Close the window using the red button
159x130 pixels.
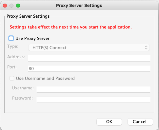(x=5, y=6)
